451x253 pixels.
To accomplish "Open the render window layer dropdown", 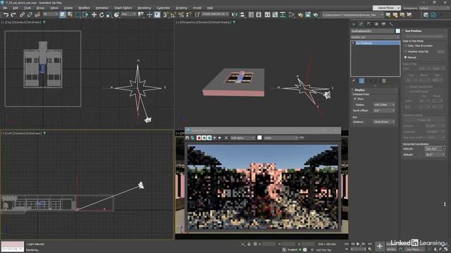I will click(280, 138).
